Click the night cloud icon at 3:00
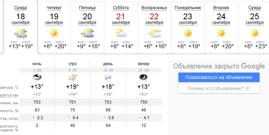 coord(37,77)
